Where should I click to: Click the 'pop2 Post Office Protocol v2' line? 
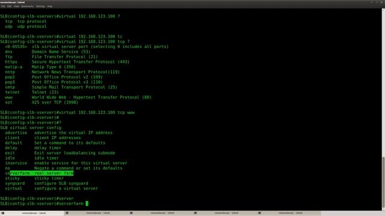[x=54, y=77]
